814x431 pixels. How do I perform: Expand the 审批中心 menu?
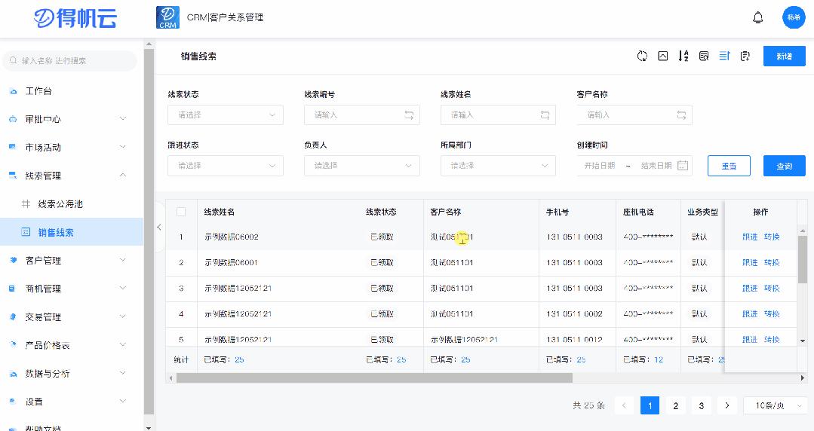point(72,119)
